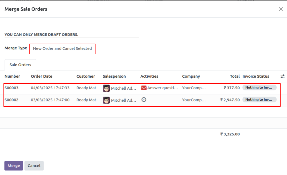The height and width of the screenshot is (175, 287).
Task: Click Cancel to dismiss the dialog
Action: coord(34,166)
